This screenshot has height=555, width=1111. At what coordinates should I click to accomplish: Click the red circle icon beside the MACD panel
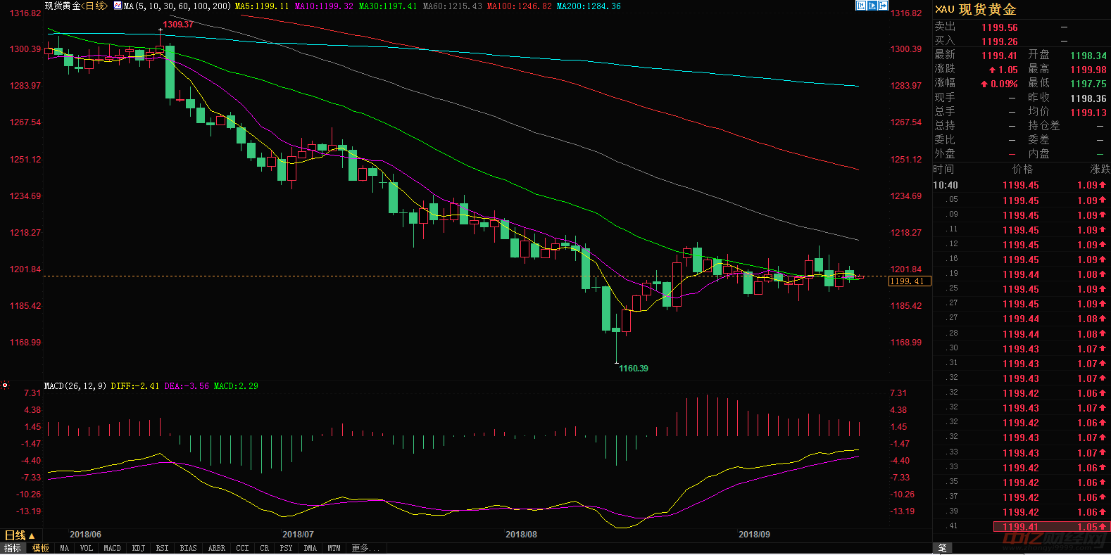(x=5, y=385)
